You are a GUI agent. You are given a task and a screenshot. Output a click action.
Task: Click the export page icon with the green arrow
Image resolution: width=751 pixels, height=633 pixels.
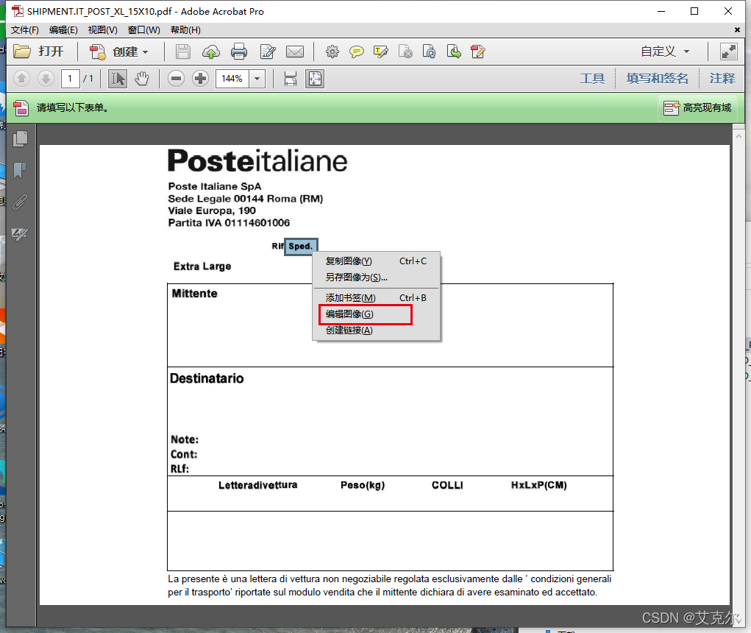(x=454, y=52)
